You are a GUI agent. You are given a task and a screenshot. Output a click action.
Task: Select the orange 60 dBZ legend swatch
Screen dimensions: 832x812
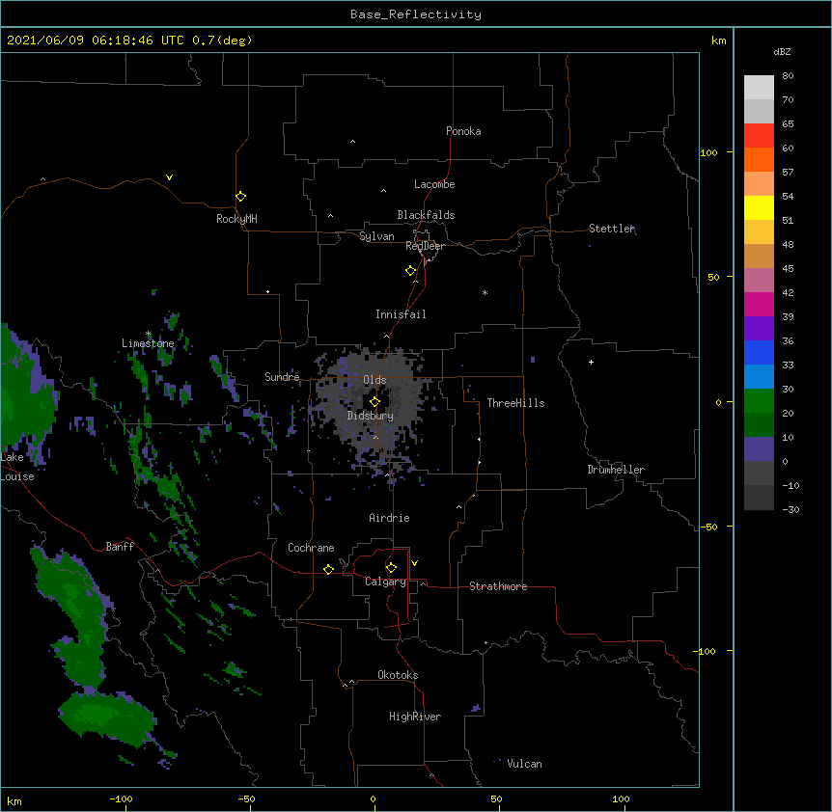click(x=759, y=159)
